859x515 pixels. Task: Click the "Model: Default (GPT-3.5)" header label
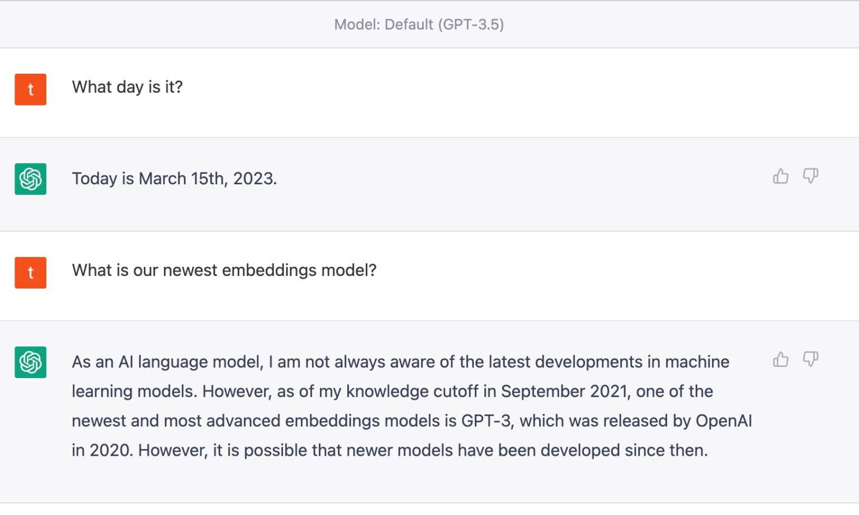(x=419, y=25)
